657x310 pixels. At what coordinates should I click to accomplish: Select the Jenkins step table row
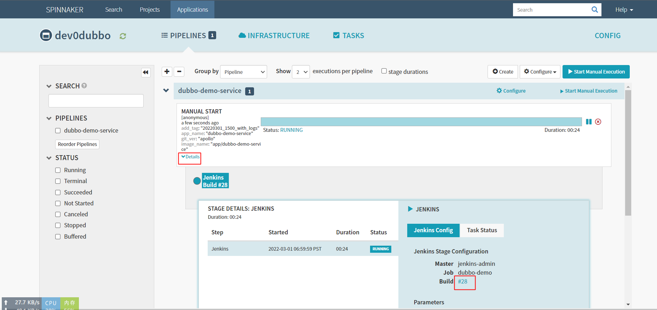coord(303,249)
